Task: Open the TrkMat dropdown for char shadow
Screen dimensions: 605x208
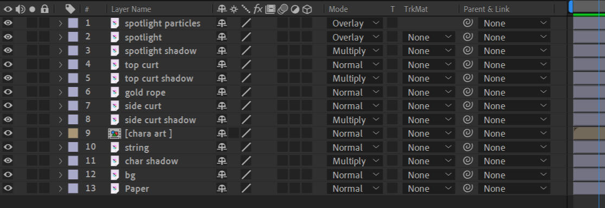Action: (x=429, y=161)
